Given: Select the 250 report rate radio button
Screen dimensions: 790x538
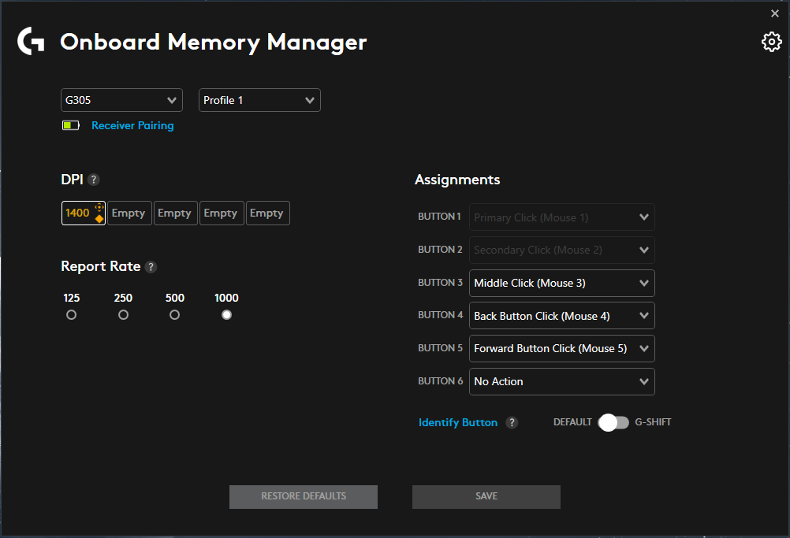Looking at the screenshot, I should tap(124, 315).
